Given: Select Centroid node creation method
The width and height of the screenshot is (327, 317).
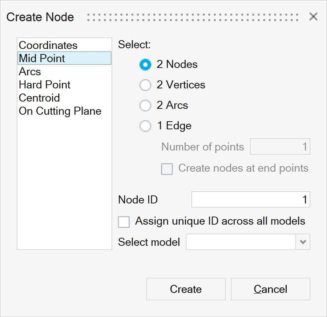Looking at the screenshot, I should [40, 98].
